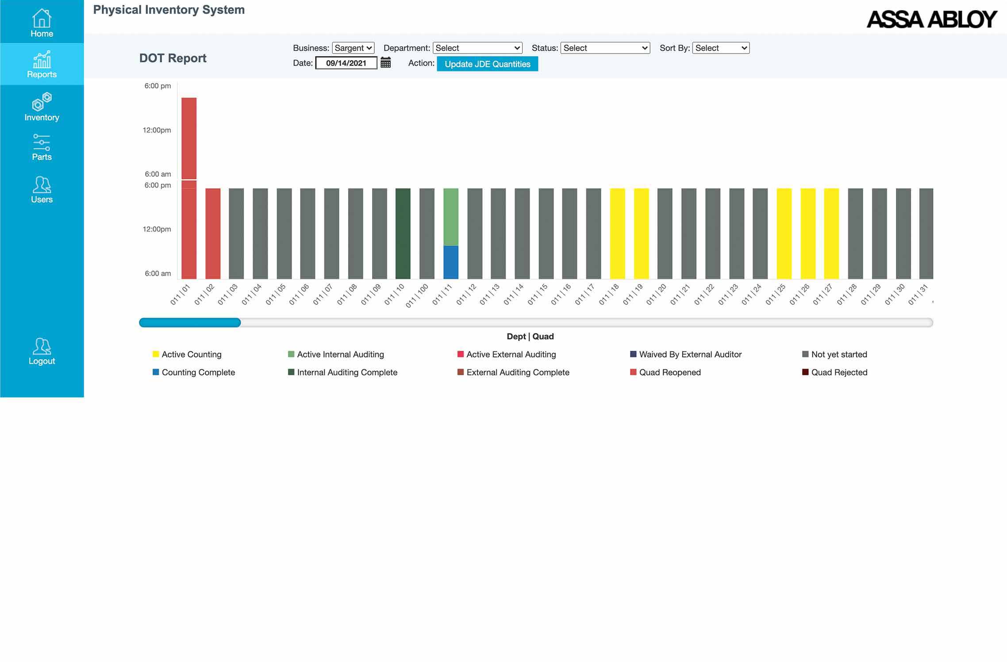Click the red bar for 011|02
Image resolution: width=1007 pixels, height=662 pixels.
pos(213,233)
